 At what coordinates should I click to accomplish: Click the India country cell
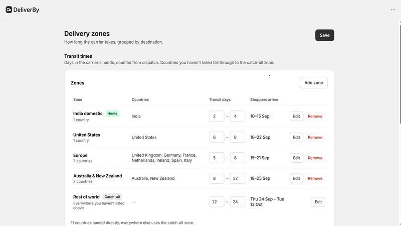136,117
